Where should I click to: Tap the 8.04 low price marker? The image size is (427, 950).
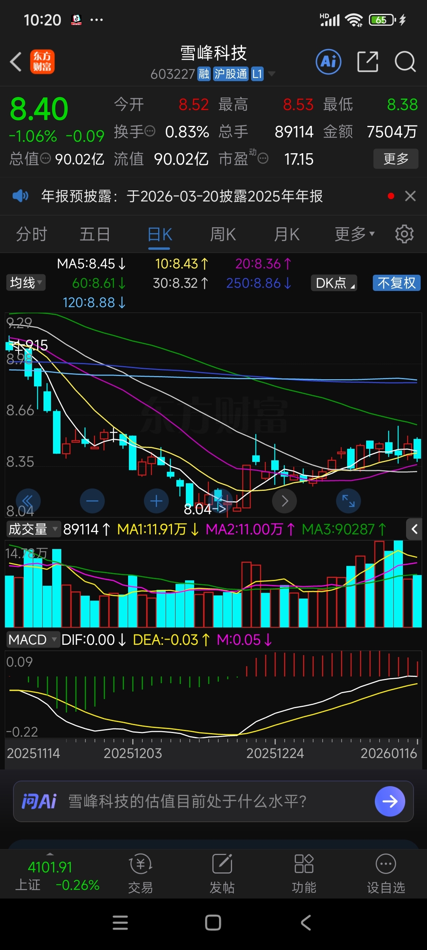pyautogui.click(x=205, y=509)
